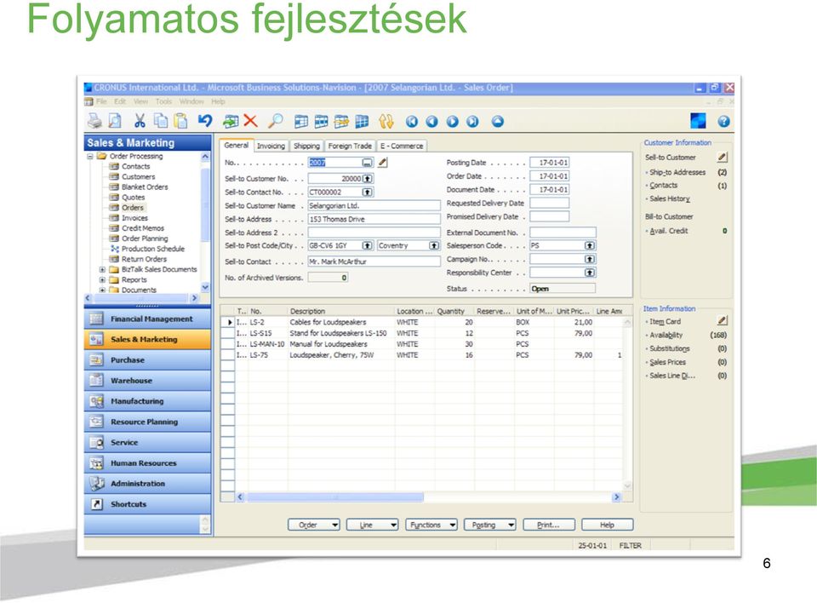Switch to the Invoicing tab
Viewport: 817px width, 603px height.
click(271, 146)
